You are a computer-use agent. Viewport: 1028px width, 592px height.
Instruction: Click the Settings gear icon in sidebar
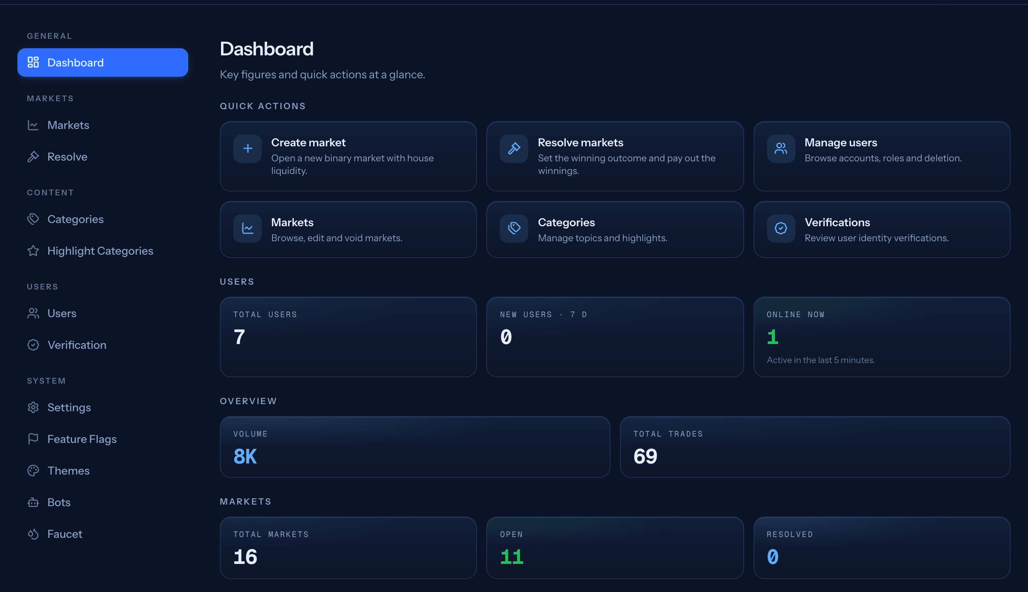[x=33, y=407]
